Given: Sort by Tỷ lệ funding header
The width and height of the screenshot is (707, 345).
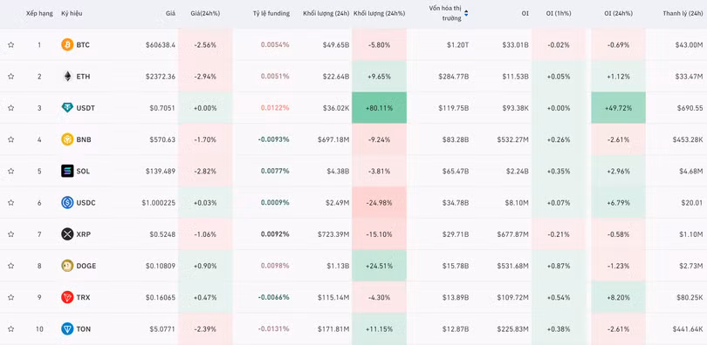Looking at the screenshot, I should pos(271,13).
